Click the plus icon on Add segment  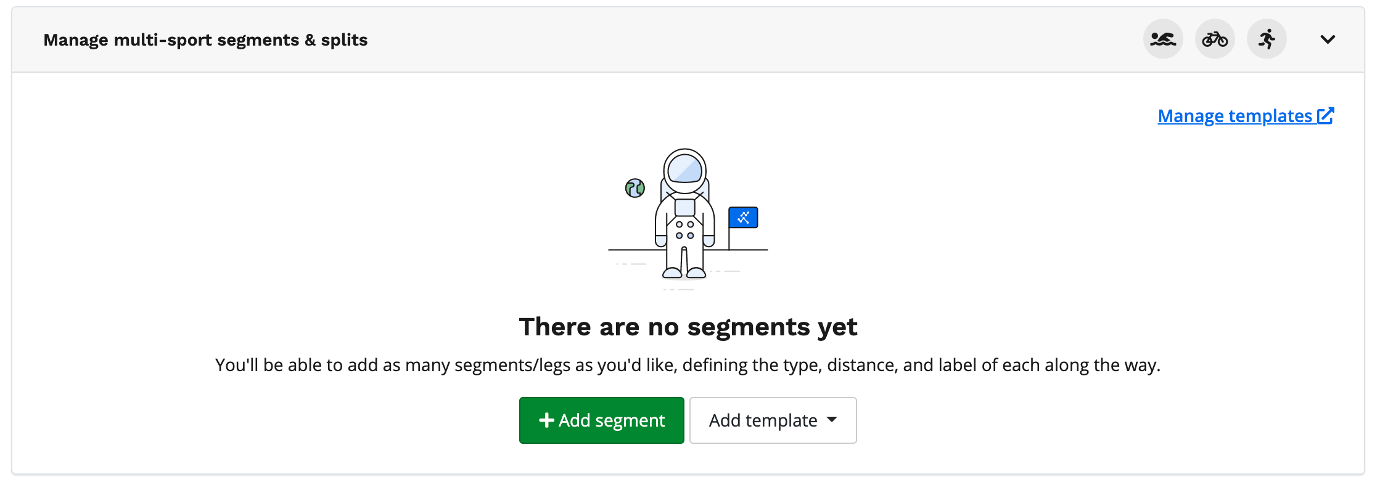point(546,420)
